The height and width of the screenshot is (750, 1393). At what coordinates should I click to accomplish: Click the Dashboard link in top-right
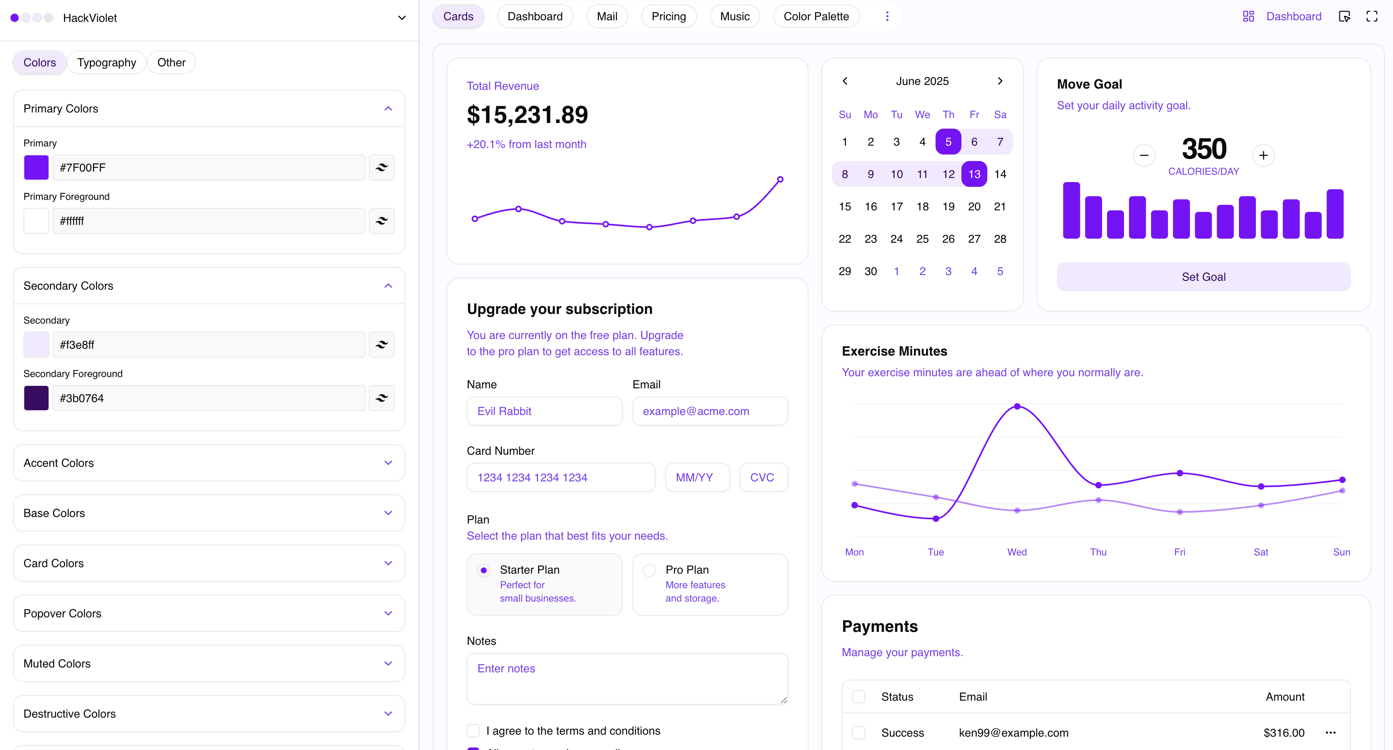point(1293,16)
